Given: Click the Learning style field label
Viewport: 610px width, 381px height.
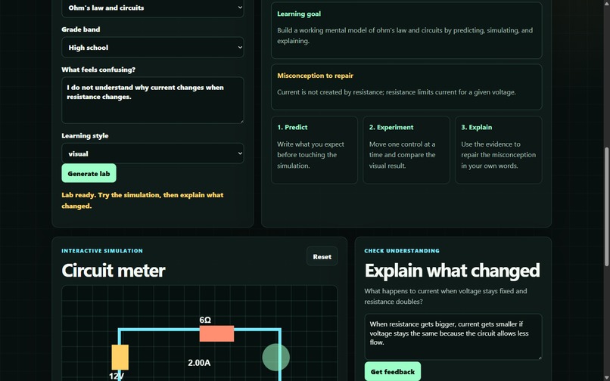Looking at the screenshot, I should click(x=85, y=135).
